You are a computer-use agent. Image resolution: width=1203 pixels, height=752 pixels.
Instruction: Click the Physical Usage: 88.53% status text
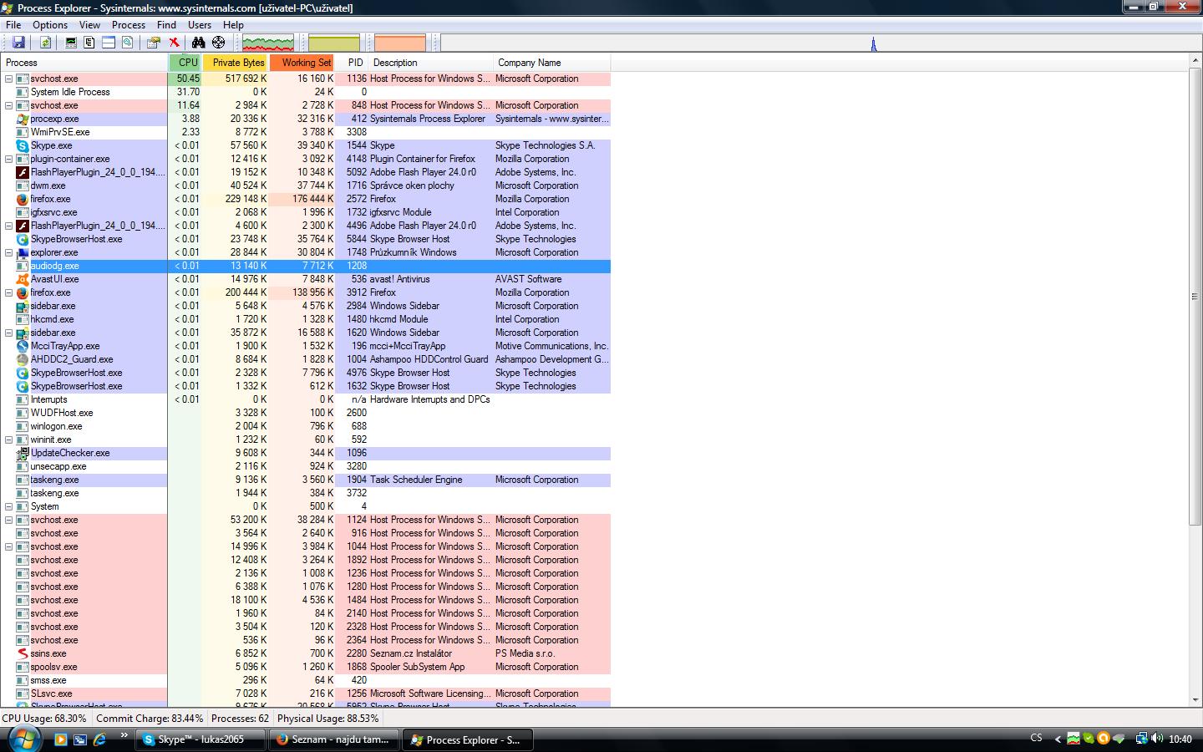coord(328,719)
